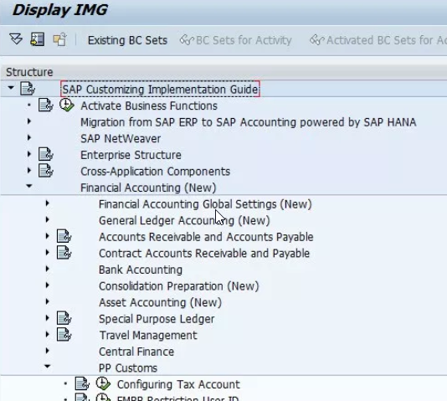Image resolution: width=447 pixels, height=401 pixels.
Task: Click the position-on-node toolbar icon
Action: (38, 39)
